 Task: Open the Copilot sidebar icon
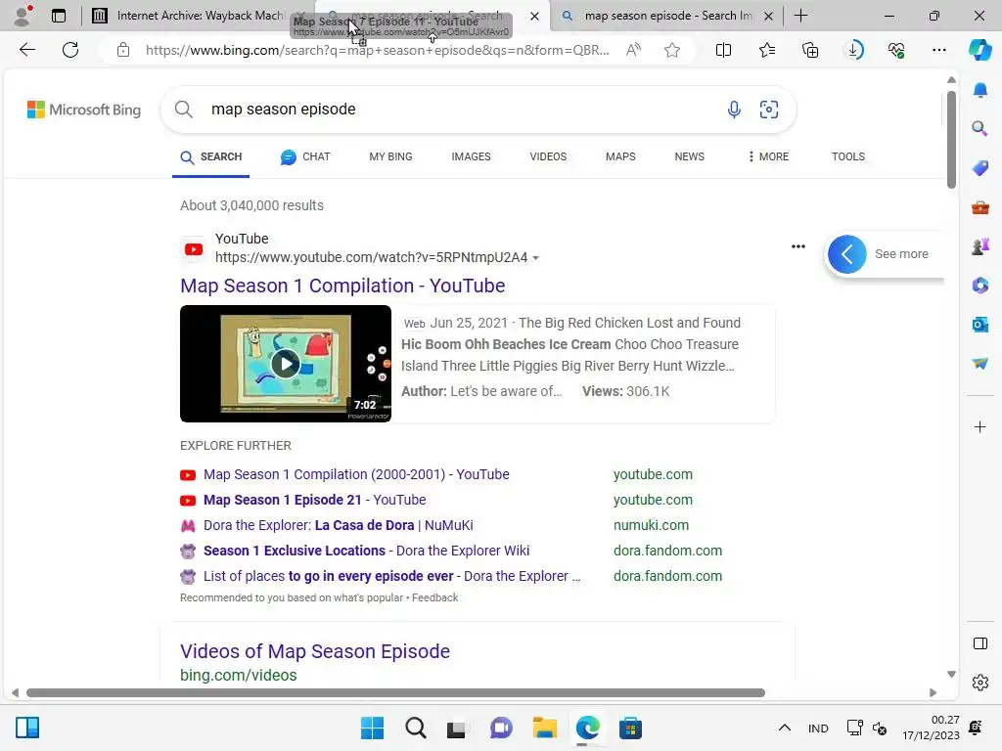(x=979, y=50)
